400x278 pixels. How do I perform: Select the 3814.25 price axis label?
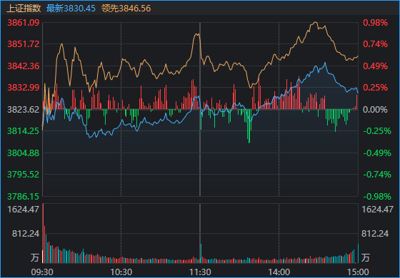24,131
